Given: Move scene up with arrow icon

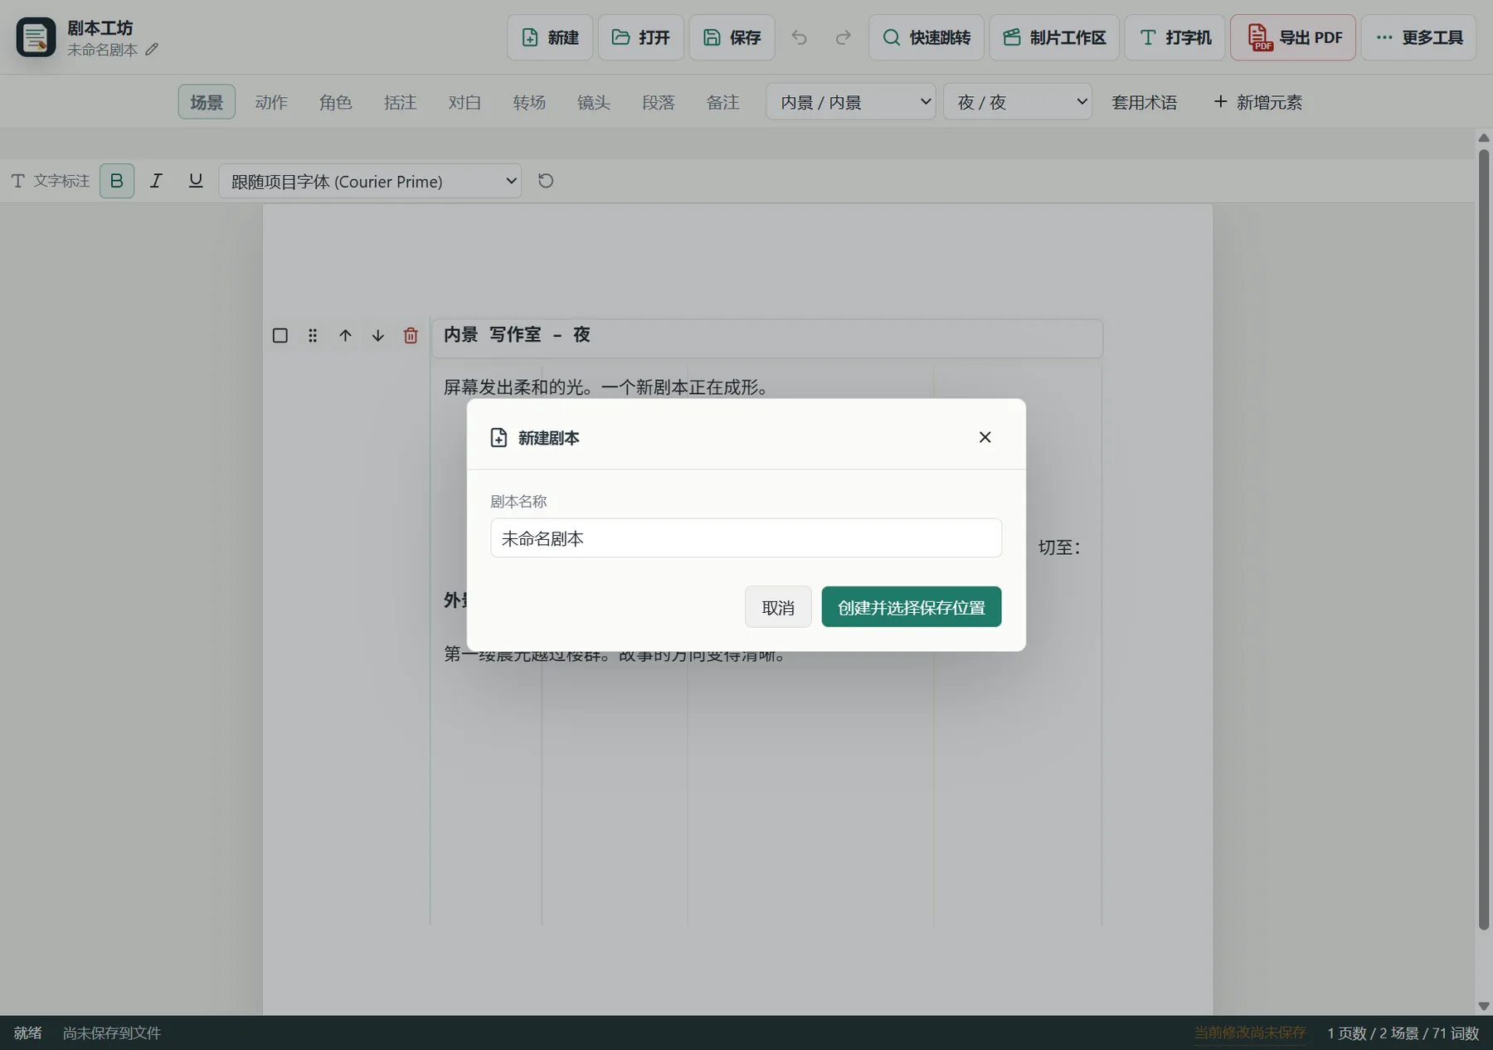Looking at the screenshot, I should tap(345, 336).
